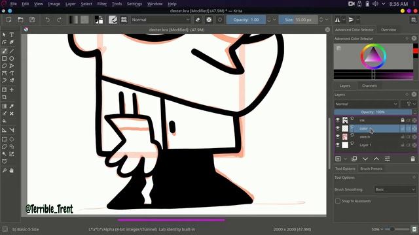
Task: Open the brush blending mode dropdown
Action: click(160, 20)
